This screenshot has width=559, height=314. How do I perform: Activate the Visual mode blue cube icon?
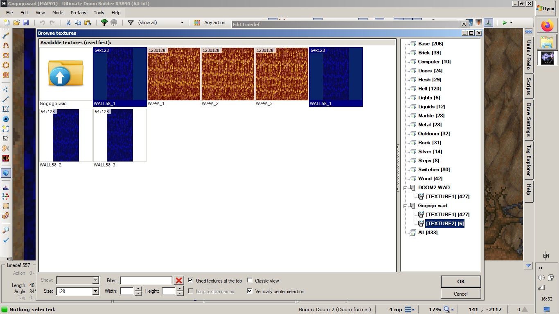pyautogui.click(x=6, y=173)
